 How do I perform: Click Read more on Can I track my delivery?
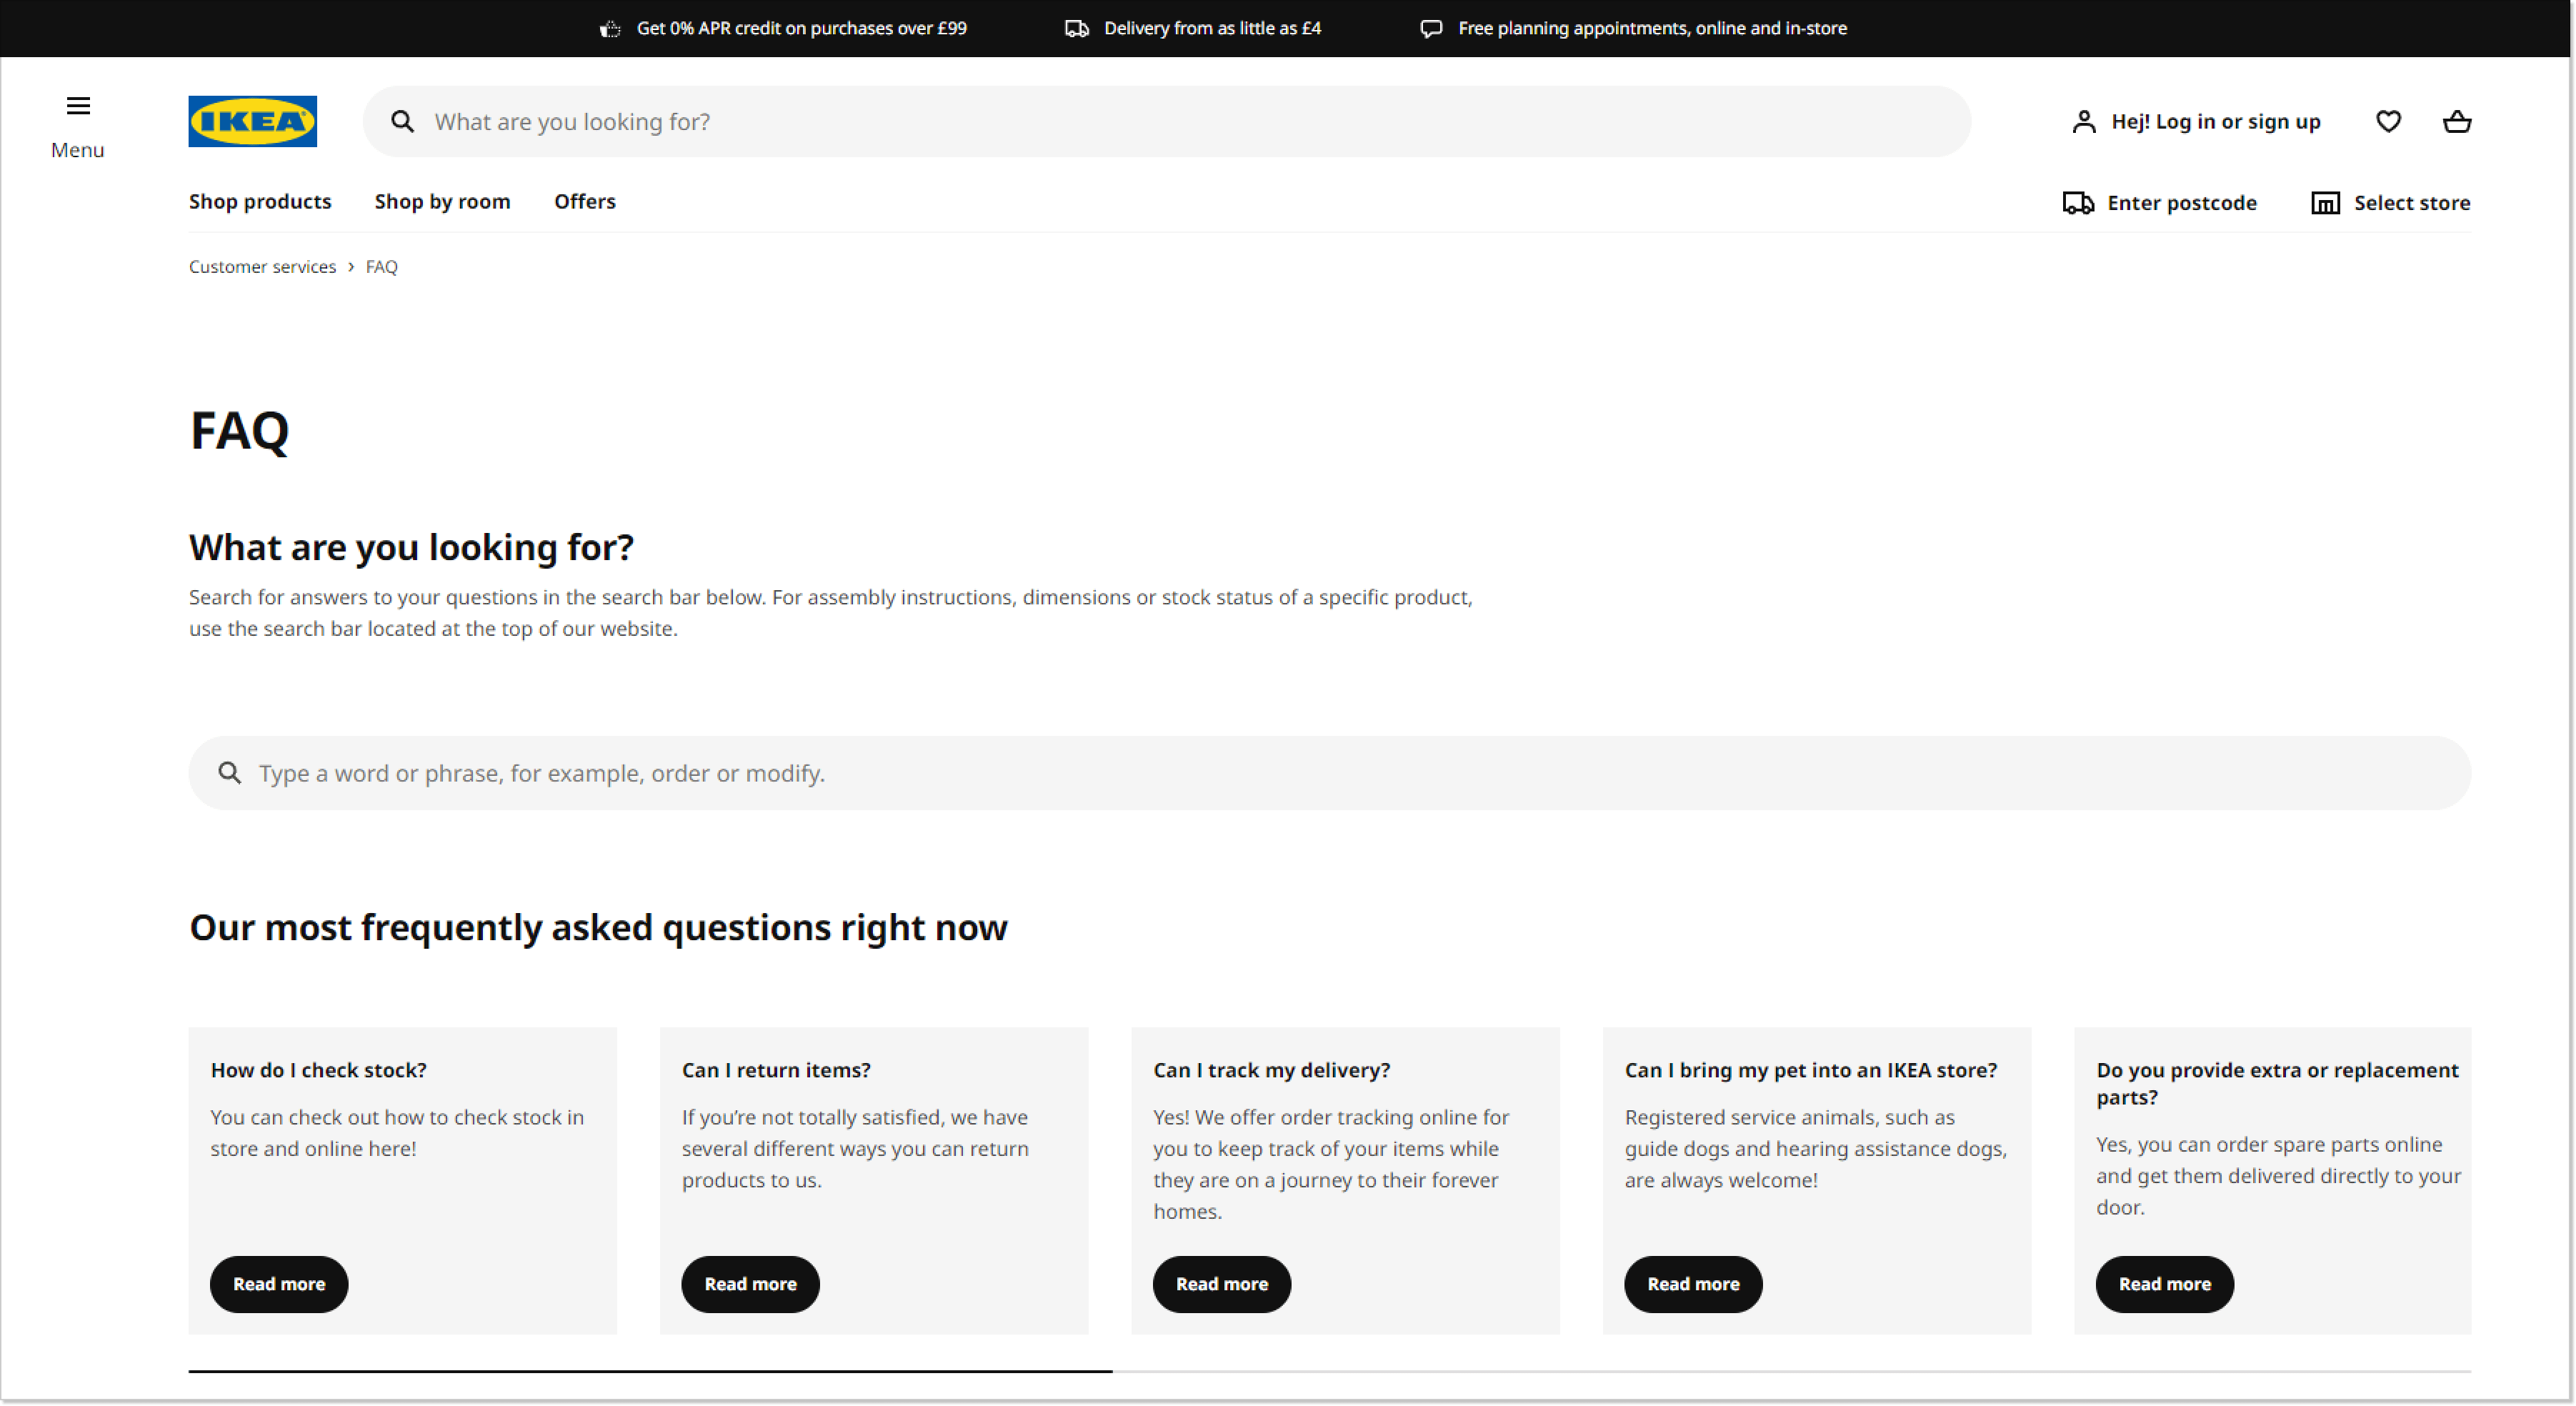coord(1222,1285)
